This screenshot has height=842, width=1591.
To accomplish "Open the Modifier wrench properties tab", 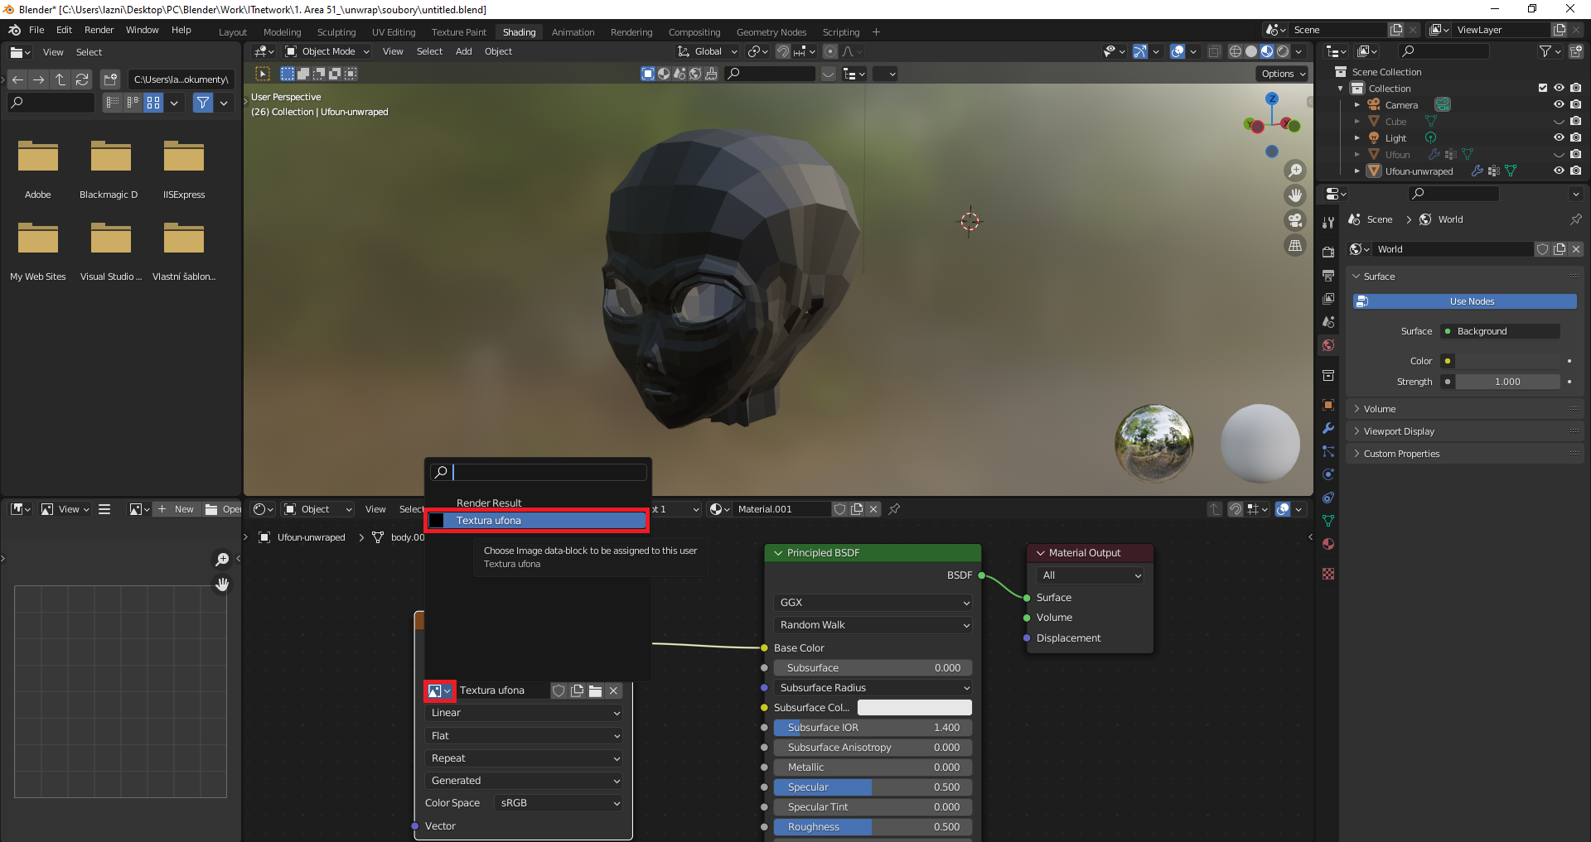I will click(1328, 428).
